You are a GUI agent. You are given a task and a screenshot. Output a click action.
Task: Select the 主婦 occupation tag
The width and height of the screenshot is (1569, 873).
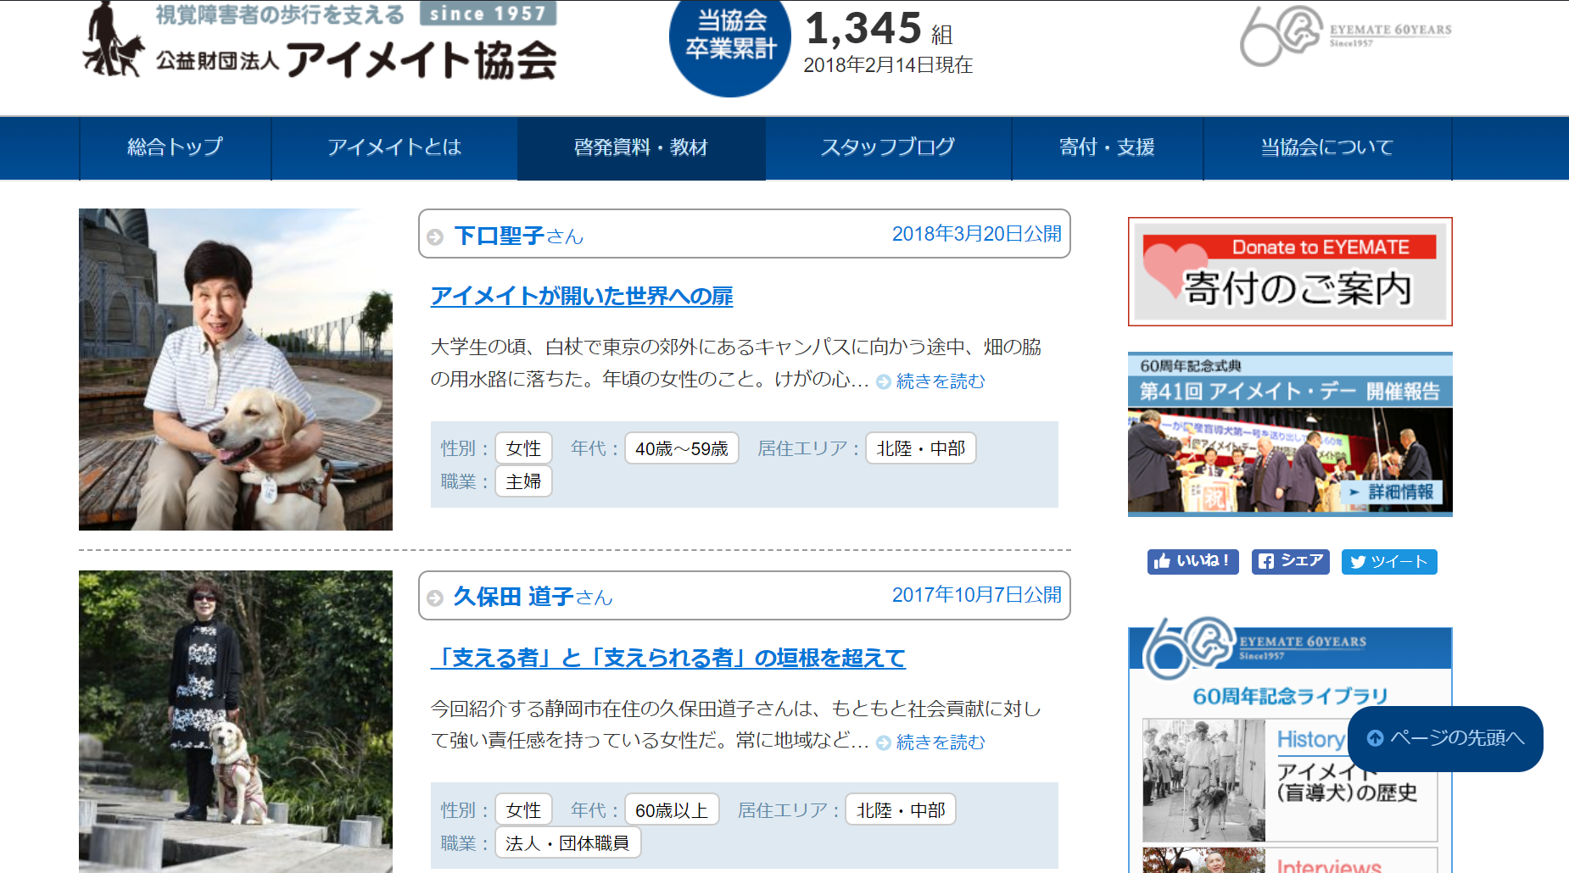523,481
